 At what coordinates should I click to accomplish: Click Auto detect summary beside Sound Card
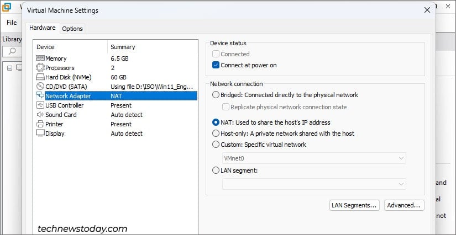tap(127, 115)
